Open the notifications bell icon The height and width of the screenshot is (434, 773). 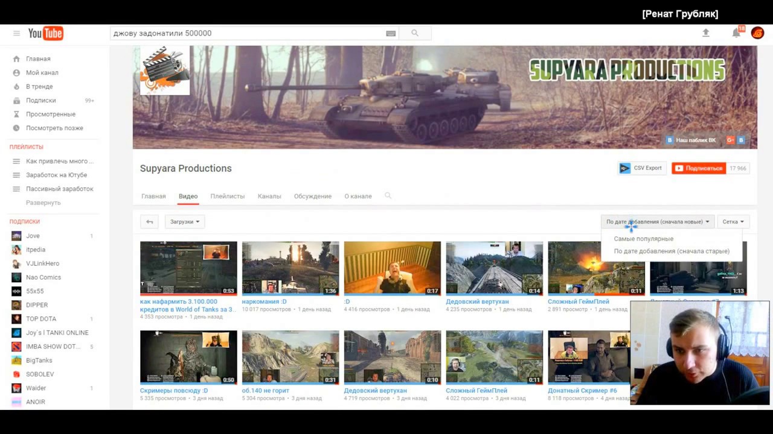pyautogui.click(x=736, y=33)
